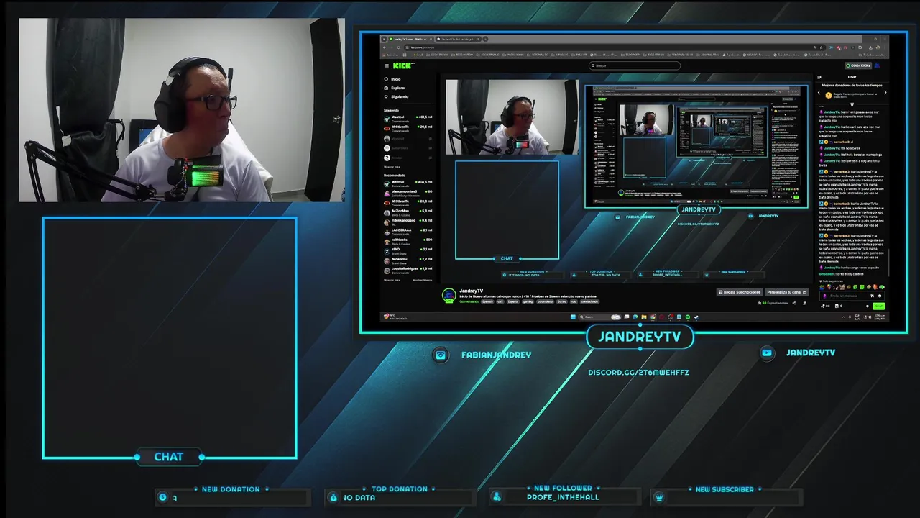Open the more options icon beside share
This screenshot has height=518, width=920.
pyautogui.click(x=804, y=303)
